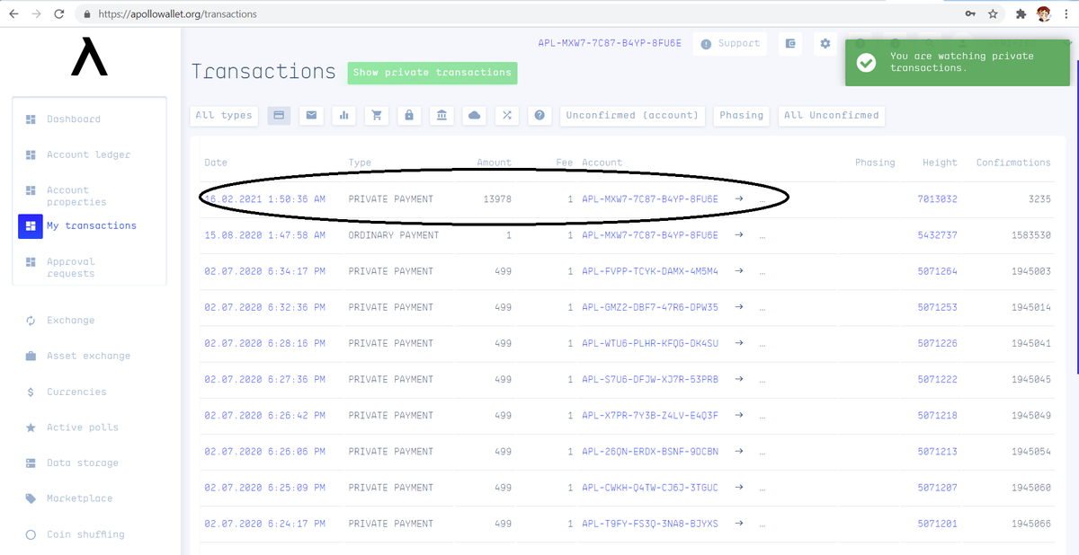Reload the page

58,13
